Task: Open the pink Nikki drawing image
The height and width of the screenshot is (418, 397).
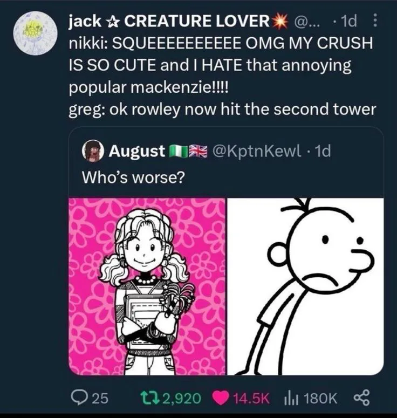Action: coord(147,286)
